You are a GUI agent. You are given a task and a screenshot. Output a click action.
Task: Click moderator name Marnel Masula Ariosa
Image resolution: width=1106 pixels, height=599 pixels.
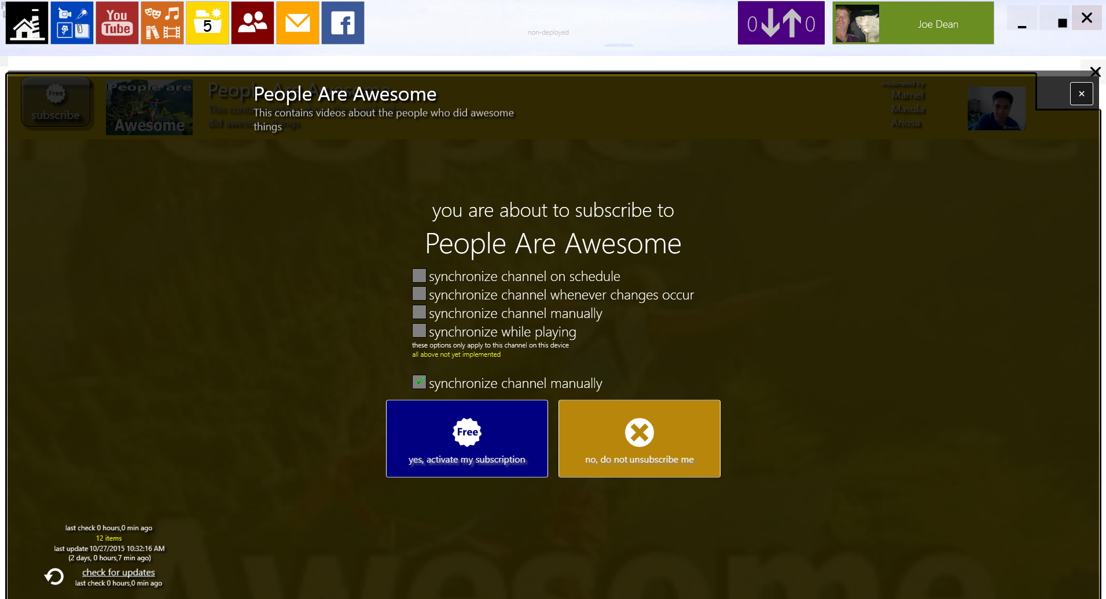pyautogui.click(x=907, y=109)
